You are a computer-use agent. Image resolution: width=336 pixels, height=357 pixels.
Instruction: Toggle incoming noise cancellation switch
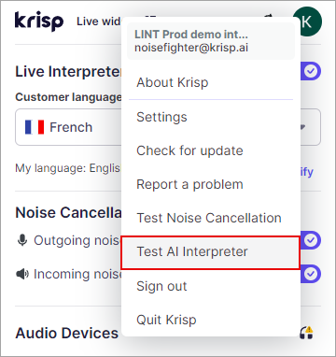(310, 274)
